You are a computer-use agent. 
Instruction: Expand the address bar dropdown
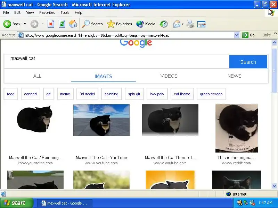coord(237,35)
